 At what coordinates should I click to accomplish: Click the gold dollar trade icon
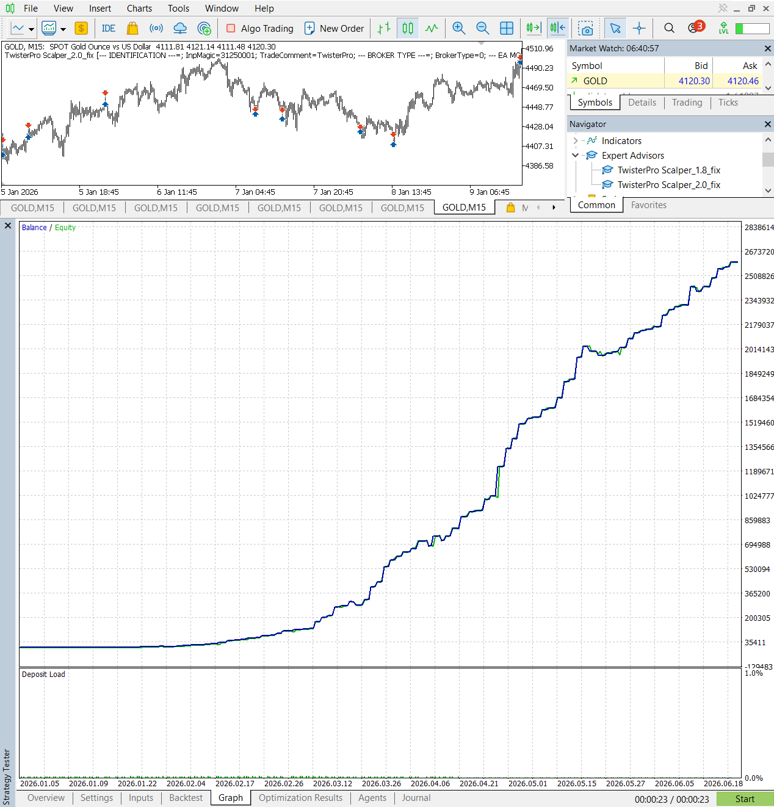(x=81, y=28)
